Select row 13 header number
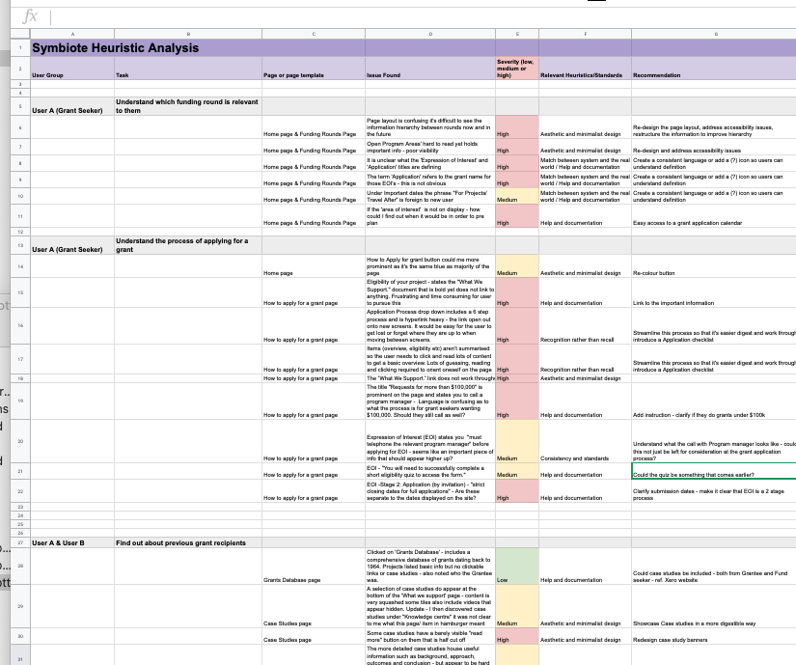This screenshot has height=665, width=796. (x=20, y=245)
